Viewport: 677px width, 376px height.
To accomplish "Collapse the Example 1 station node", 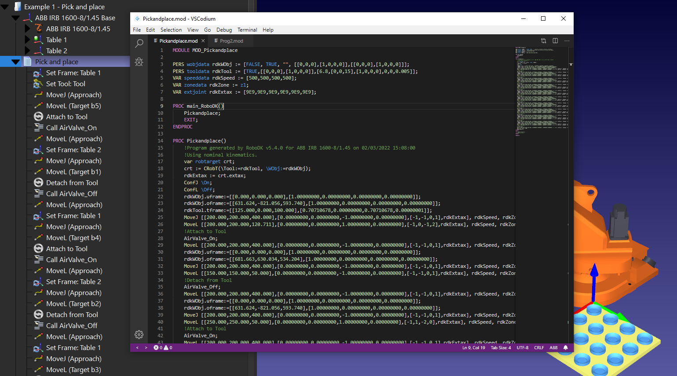I will pos(5,7).
